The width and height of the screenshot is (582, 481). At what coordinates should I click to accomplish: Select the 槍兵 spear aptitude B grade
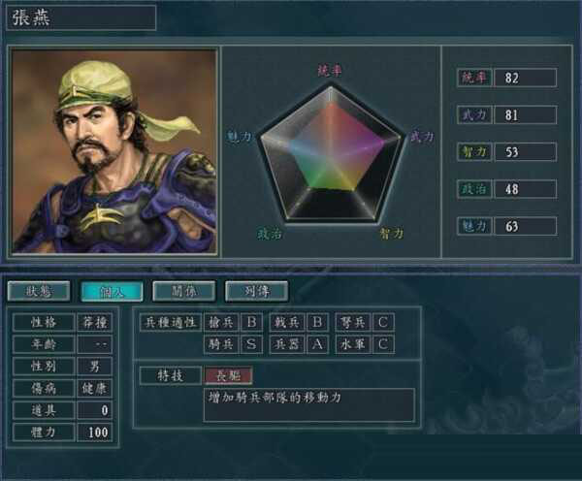tap(251, 322)
